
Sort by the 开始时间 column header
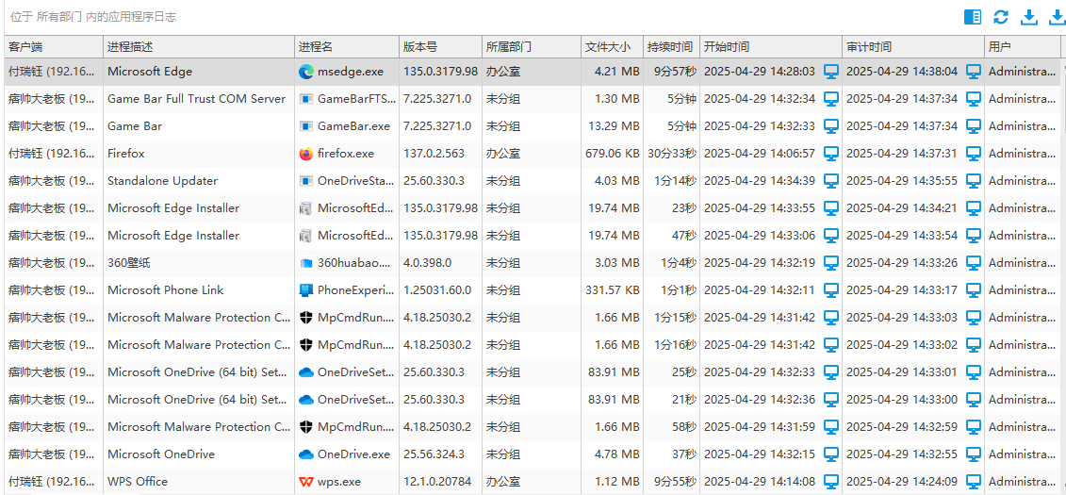pos(771,47)
